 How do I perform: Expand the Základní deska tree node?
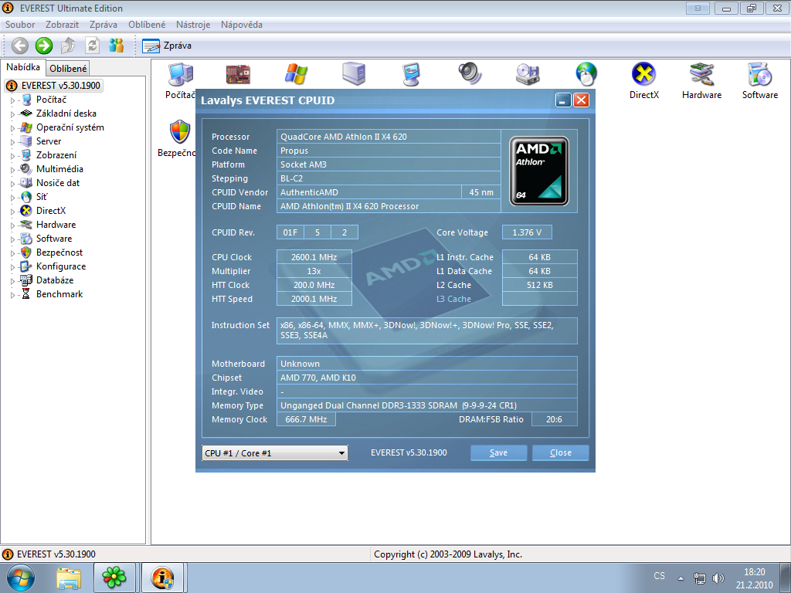tap(12, 114)
